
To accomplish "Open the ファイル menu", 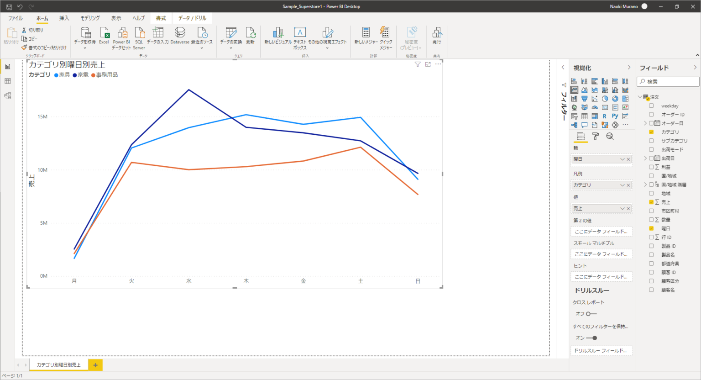I will (16, 18).
